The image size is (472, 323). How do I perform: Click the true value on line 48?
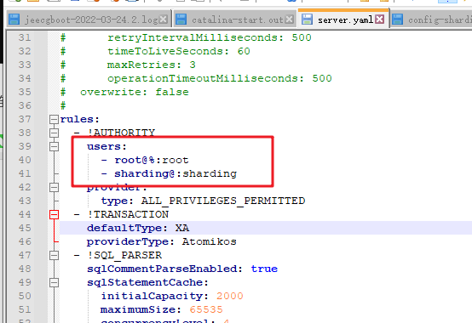tap(264, 269)
